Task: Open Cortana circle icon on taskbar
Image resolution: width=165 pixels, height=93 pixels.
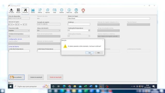Action: coord(53,86)
